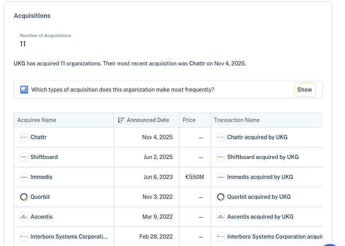Open the Chattr link in summary sentence
345x246 pixels.
tap(197, 64)
